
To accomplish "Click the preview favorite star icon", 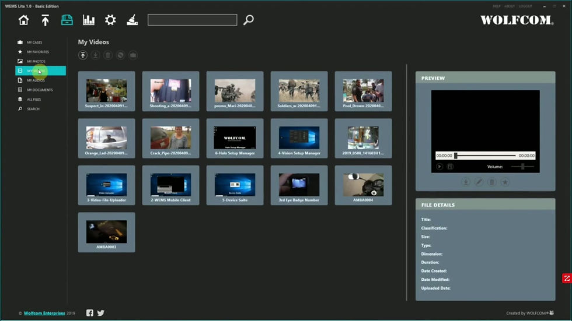I will (x=505, y=182).
